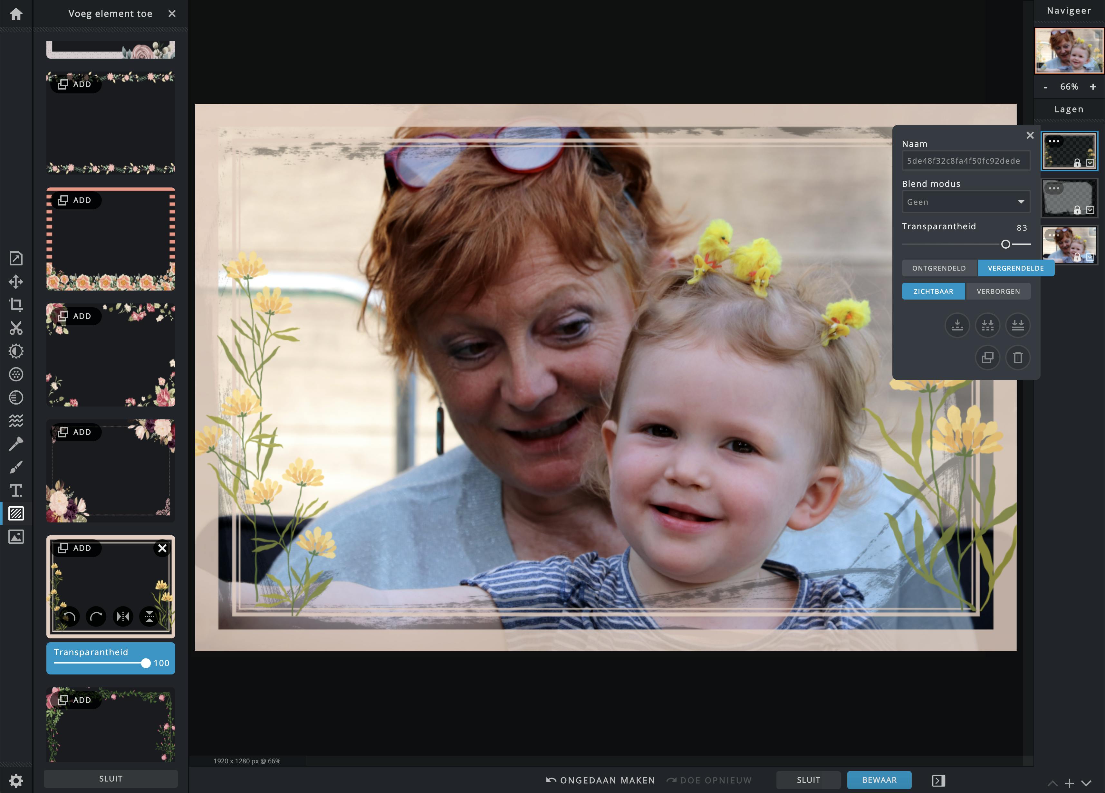
Task: Switch layer visibility to Verborgen
Action: (998, 291)
